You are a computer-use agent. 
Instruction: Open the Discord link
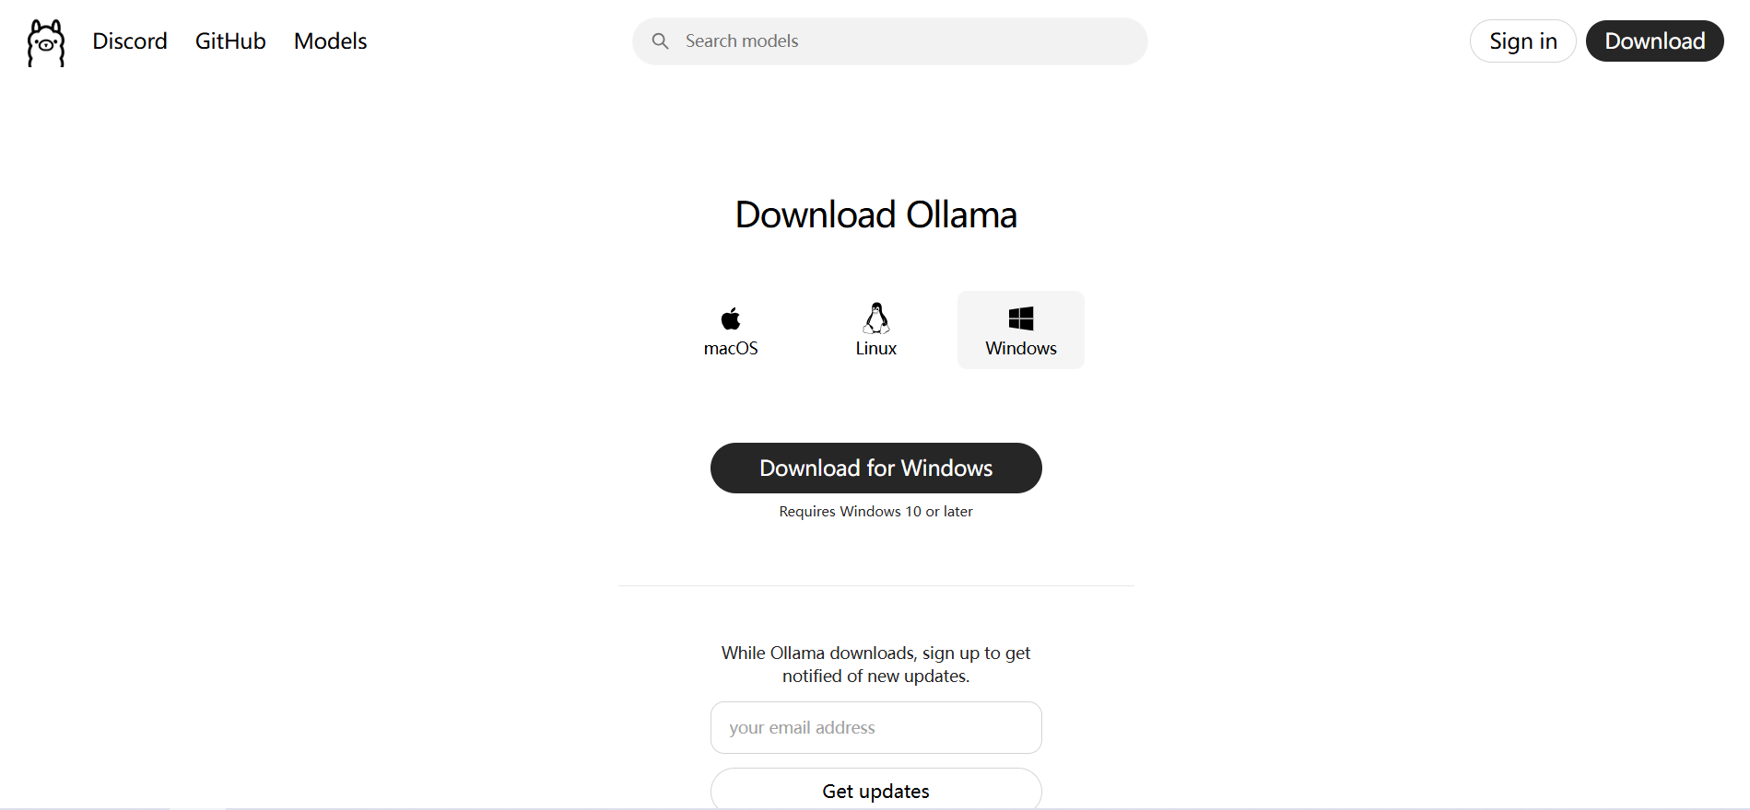point(130,41)
